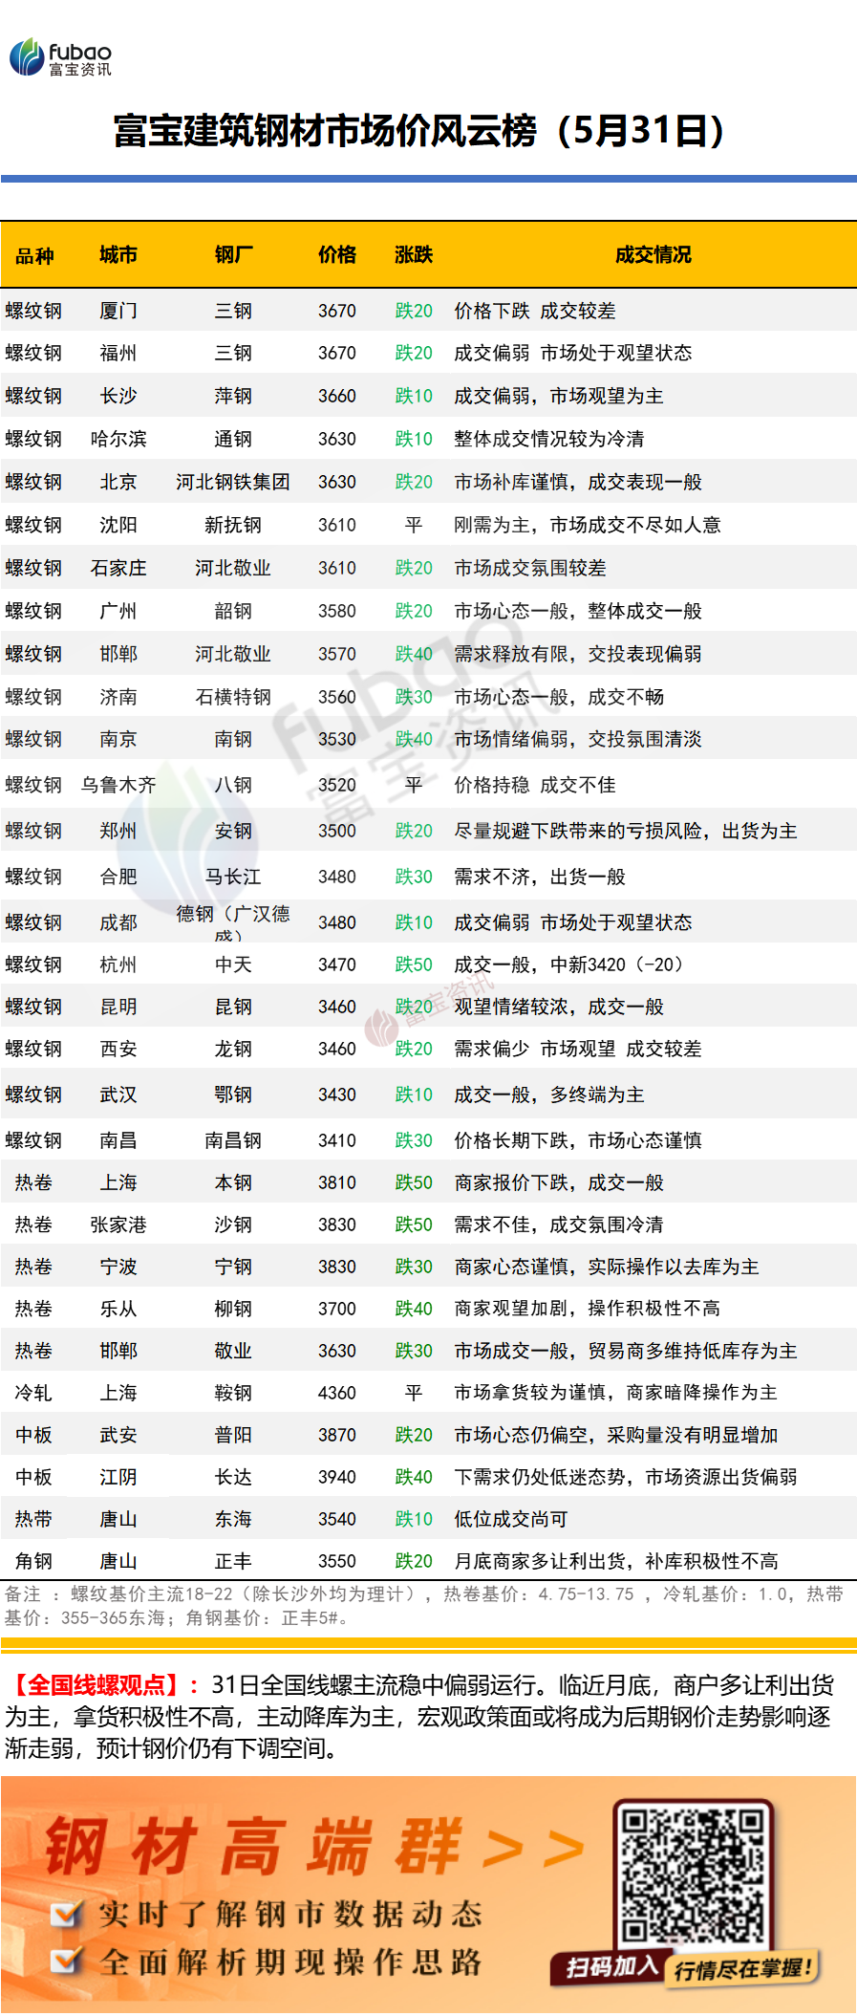Screen dimensions: 857x2016
Task: Click the mill cell 龙钢
Action: (x=233, y=1049)
